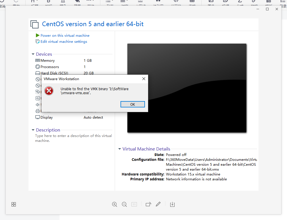Reset image to 1:1 actual size
The height and width of the screenshot is (220, 287).
click(x=134, y=204)
